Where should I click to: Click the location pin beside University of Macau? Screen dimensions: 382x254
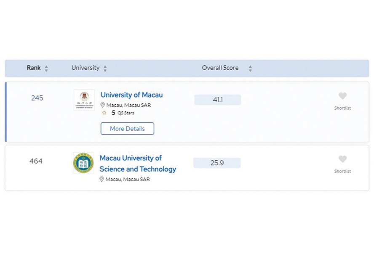(x=102, y=104)
